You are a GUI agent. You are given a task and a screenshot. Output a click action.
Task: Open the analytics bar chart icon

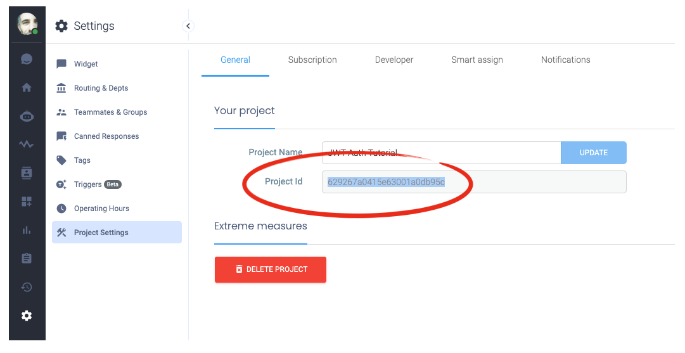click(x=27, y=230)
